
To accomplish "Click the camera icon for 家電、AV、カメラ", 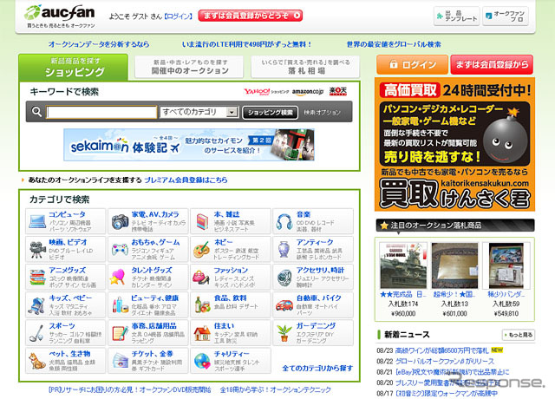I will click(120, 221).
